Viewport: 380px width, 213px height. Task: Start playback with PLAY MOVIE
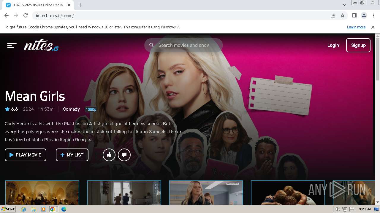point(26,155)
